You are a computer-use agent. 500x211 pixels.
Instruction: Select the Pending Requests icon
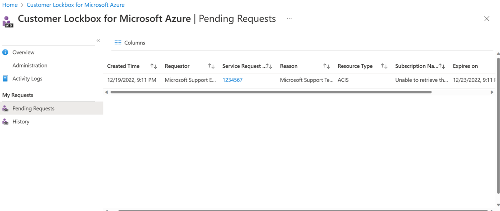tap(5, 108)
